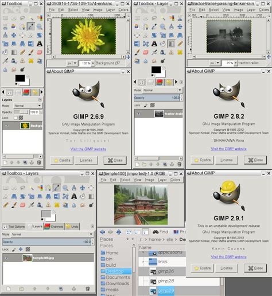Click Find binoculars in the file manager
272x296 pixels.
(x=160, y=232)
